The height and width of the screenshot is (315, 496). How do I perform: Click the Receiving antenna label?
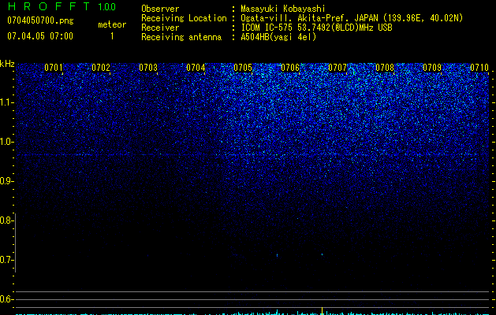pyautogui.click(x=181, y=37)
